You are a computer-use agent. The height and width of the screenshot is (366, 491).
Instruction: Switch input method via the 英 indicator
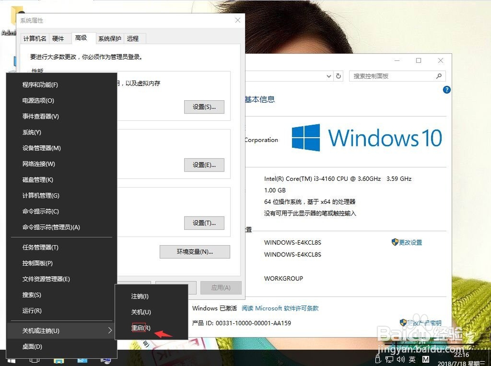click(413, 360)
